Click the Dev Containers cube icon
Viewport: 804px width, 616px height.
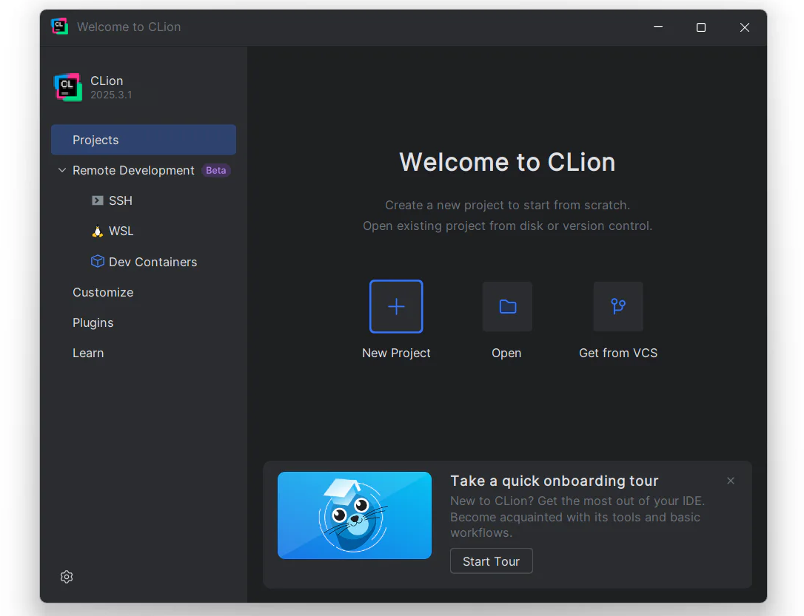(x=98, y=261)
